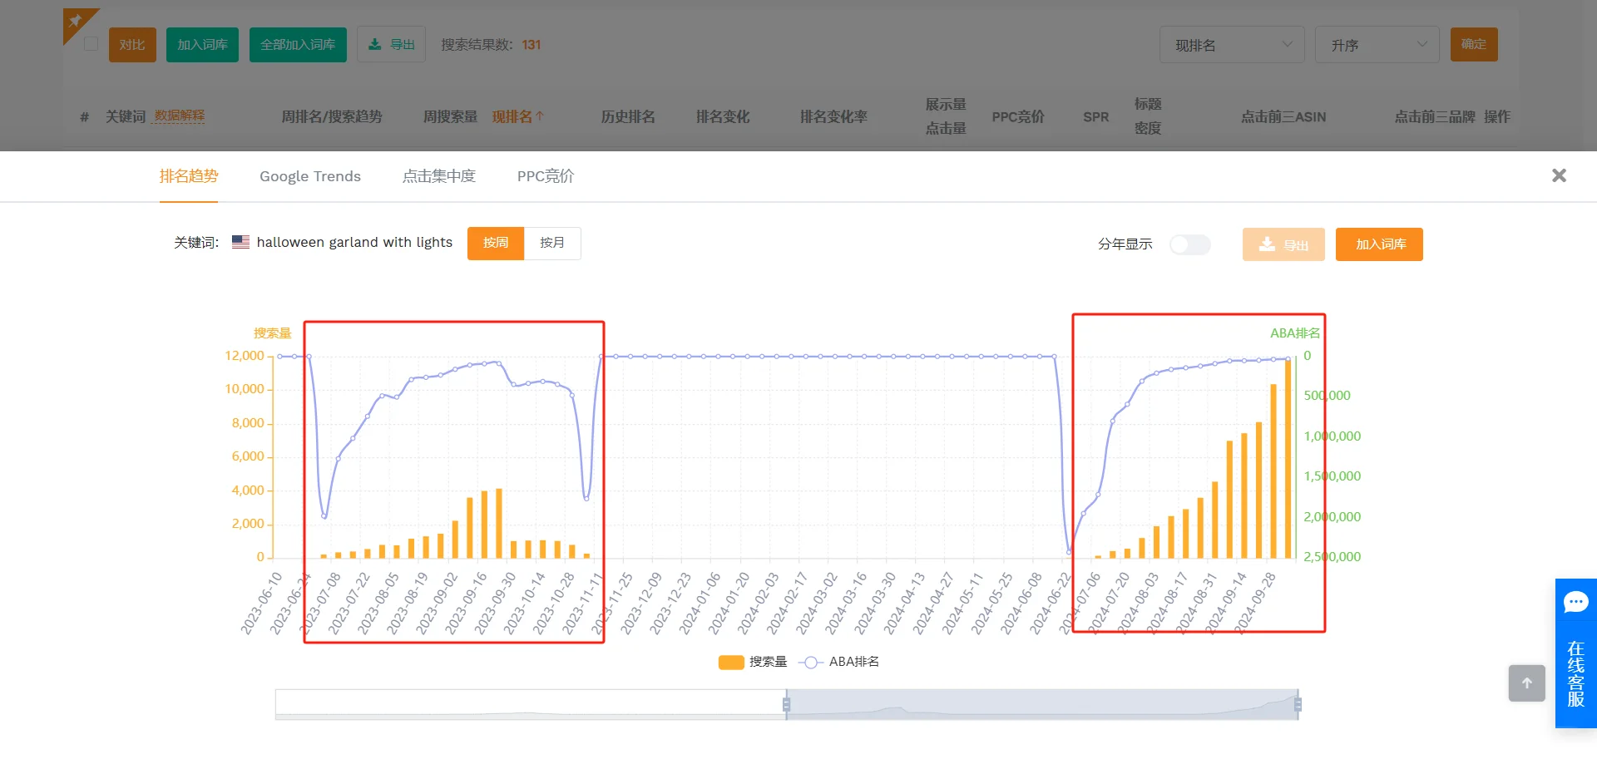Open the 在线客服 chat bubble icon

click(x=1575, y=601)
